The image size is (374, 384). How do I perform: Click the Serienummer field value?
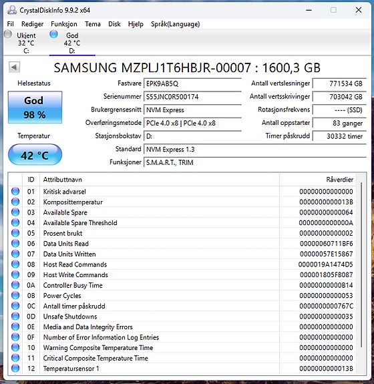pyautogui.click(x=192, y=97)
